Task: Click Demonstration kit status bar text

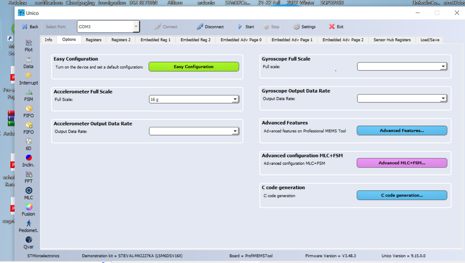Action: pos(132,256)
